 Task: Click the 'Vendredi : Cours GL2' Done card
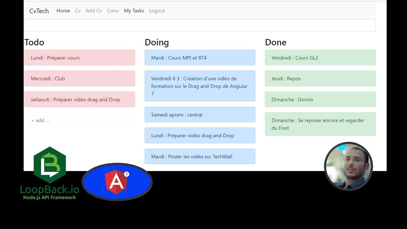(320, 58)
